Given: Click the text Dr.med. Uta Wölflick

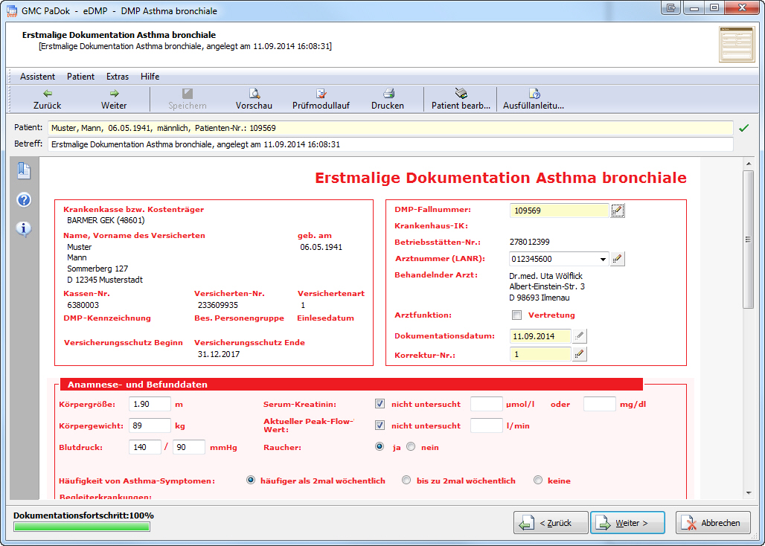Looking at the screenshot, I should click(x=546, y=276).
